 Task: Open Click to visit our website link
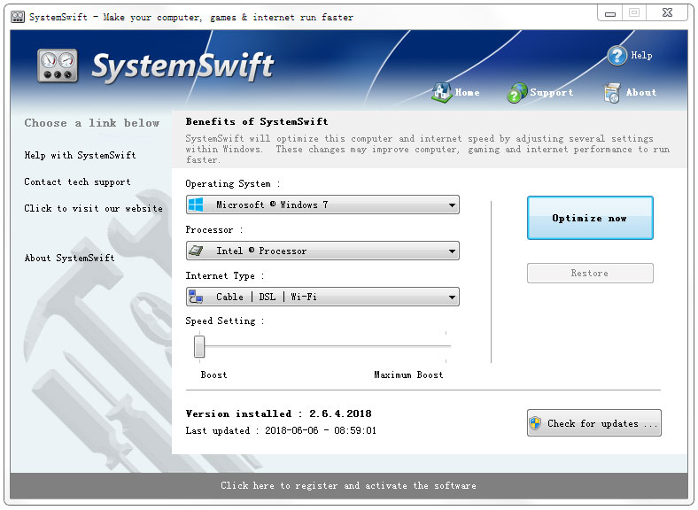pos(94,208)
